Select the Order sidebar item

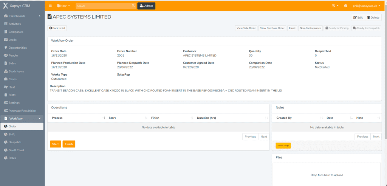22,126
